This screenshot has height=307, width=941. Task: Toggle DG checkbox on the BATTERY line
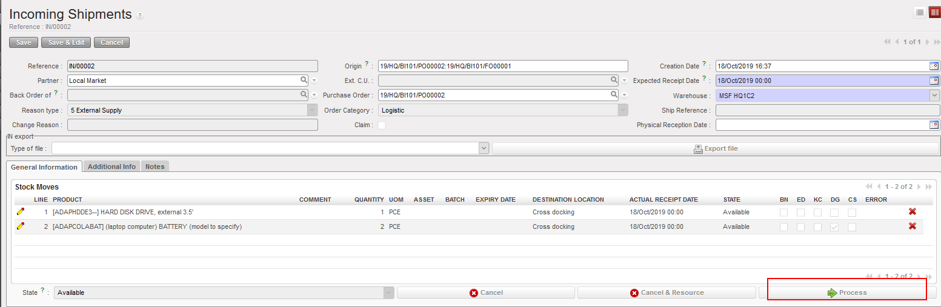[x=834, y=227]
